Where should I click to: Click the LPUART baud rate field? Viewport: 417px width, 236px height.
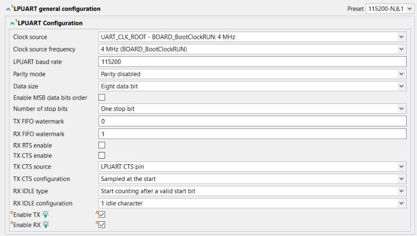(x=252, y=62)
